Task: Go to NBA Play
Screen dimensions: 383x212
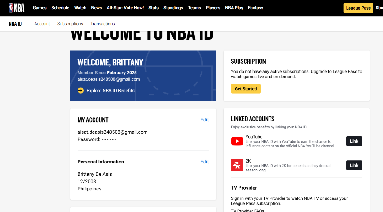Action: tap(234, 8)
